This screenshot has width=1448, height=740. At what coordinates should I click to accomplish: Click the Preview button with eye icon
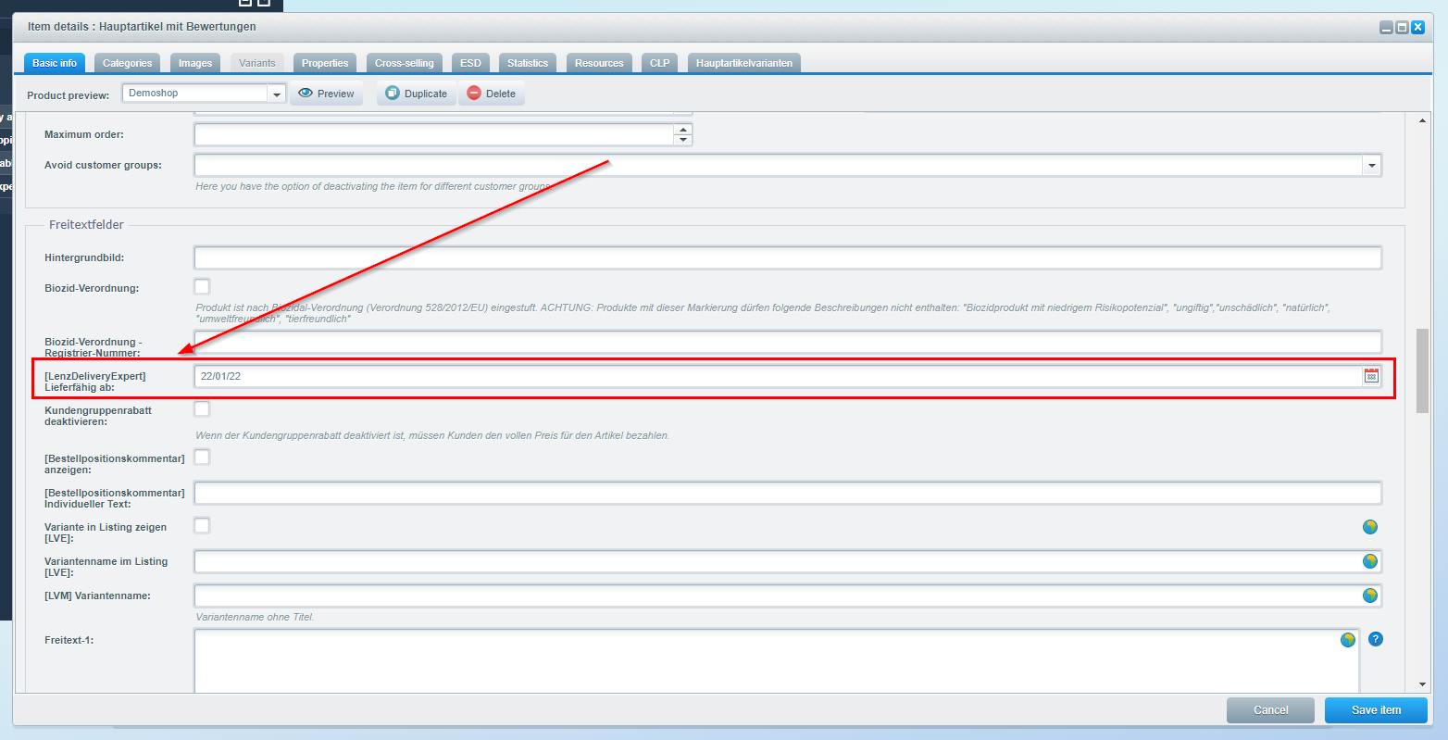coord(326,94)
